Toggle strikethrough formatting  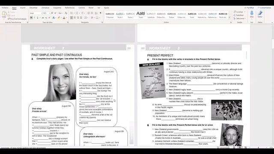pyautogui.click(x=43, y=18)
